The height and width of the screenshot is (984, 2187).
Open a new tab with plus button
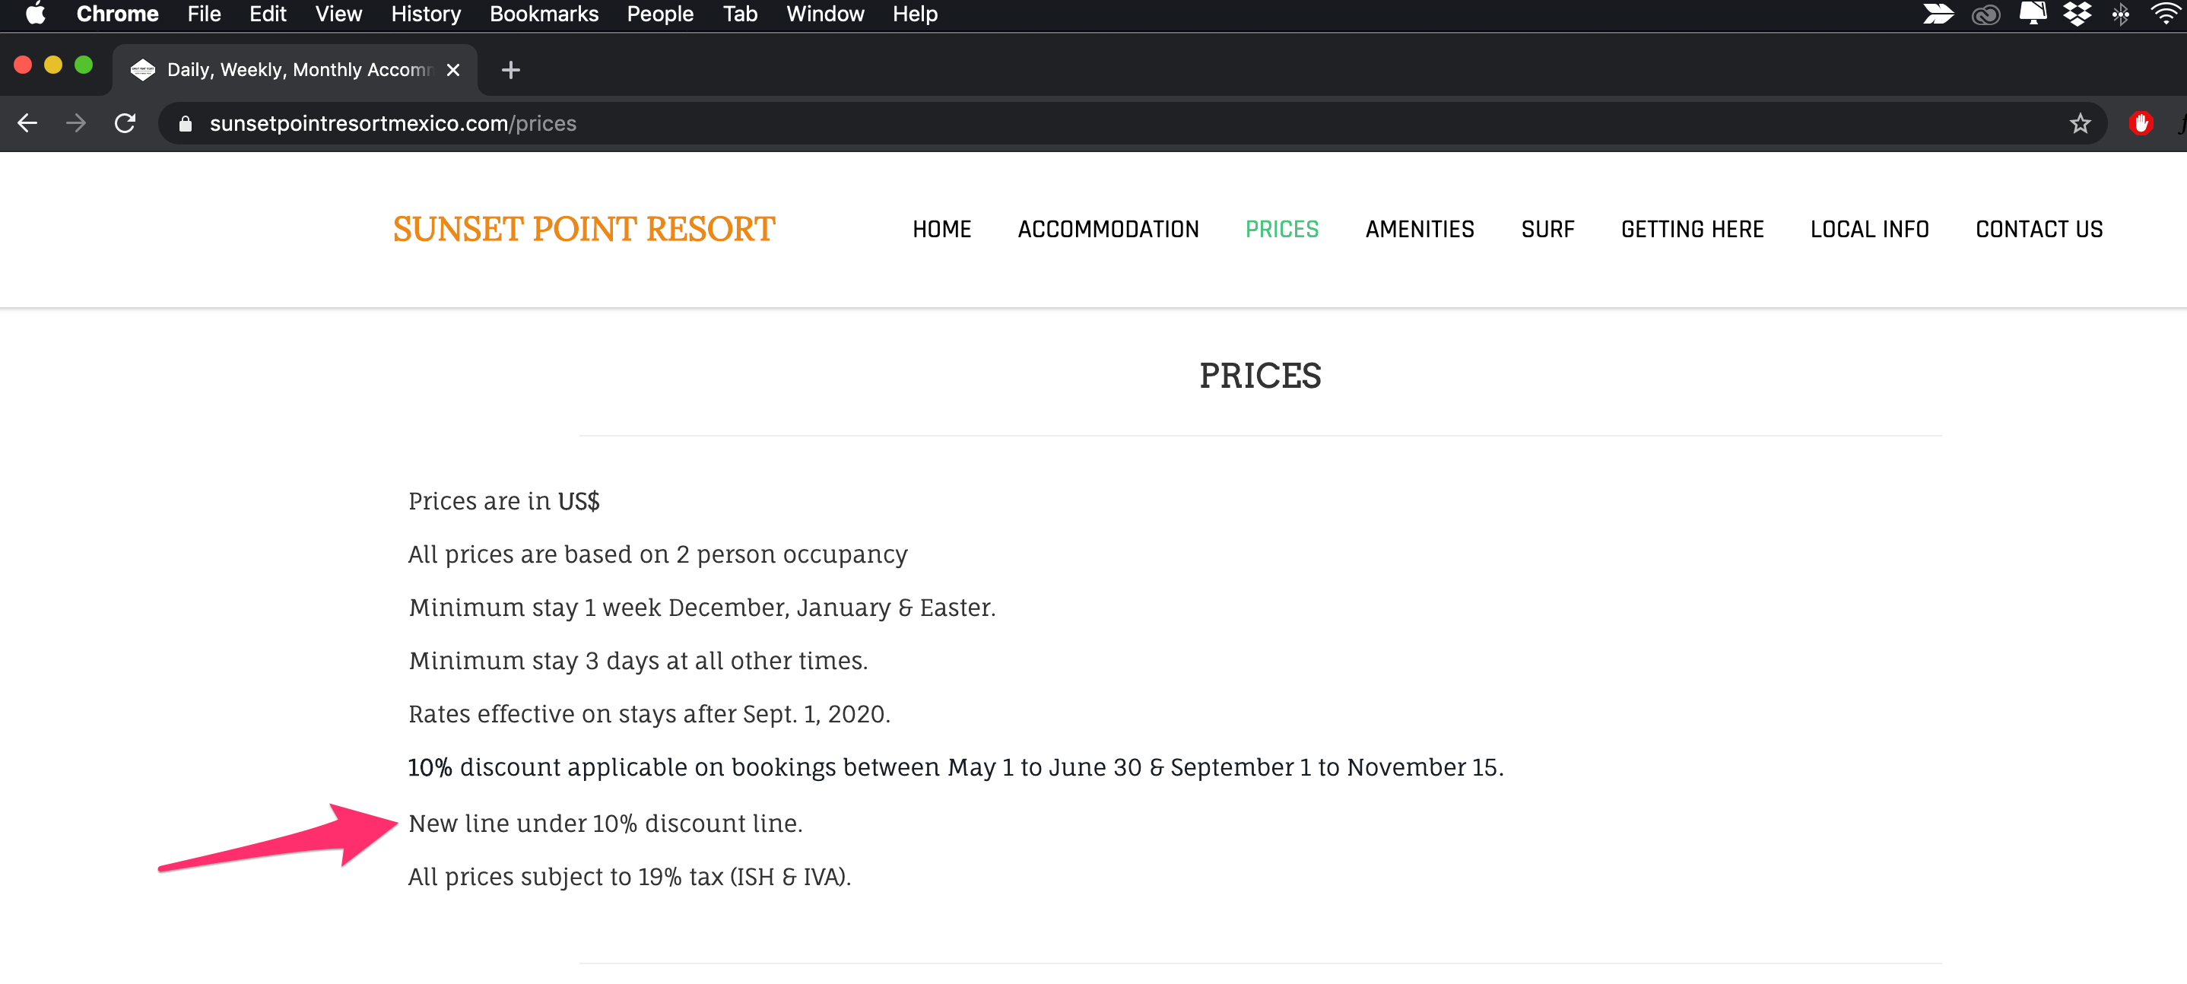coord(510,70)
